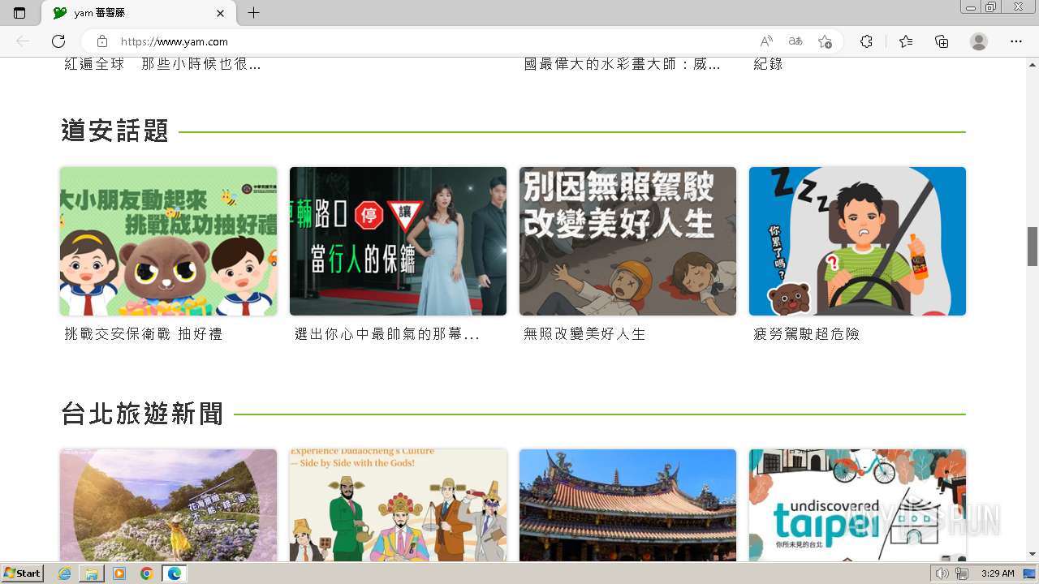
Task: Open the tab actions menu icon
Action: pyautogui.click(x=19, y=13)
